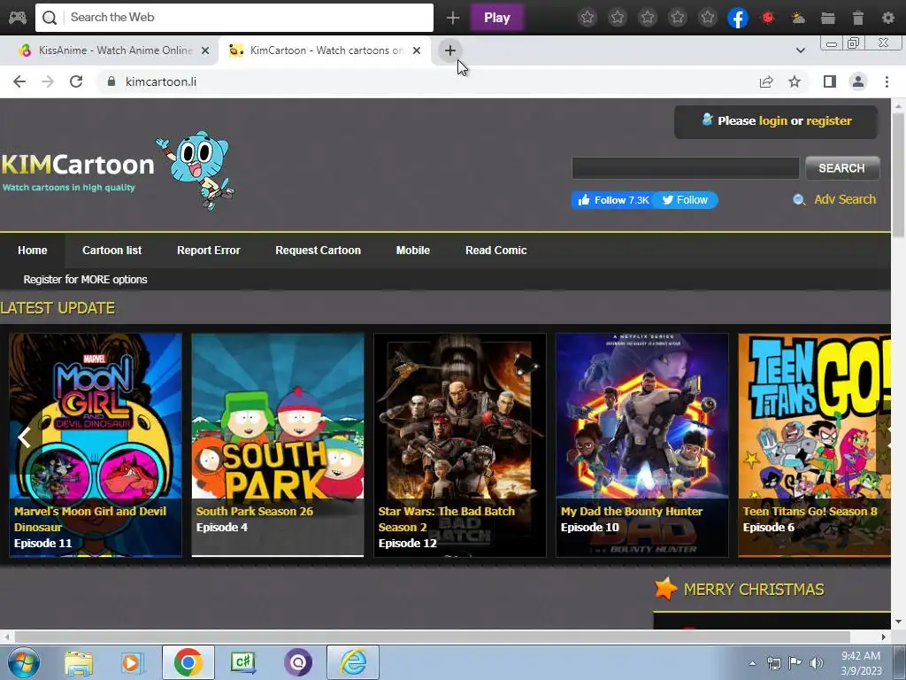The width and height of the screenshot is (906, 680).
Task: Click the Chrome taskbar icon
Action: click(x=188, y=662)
